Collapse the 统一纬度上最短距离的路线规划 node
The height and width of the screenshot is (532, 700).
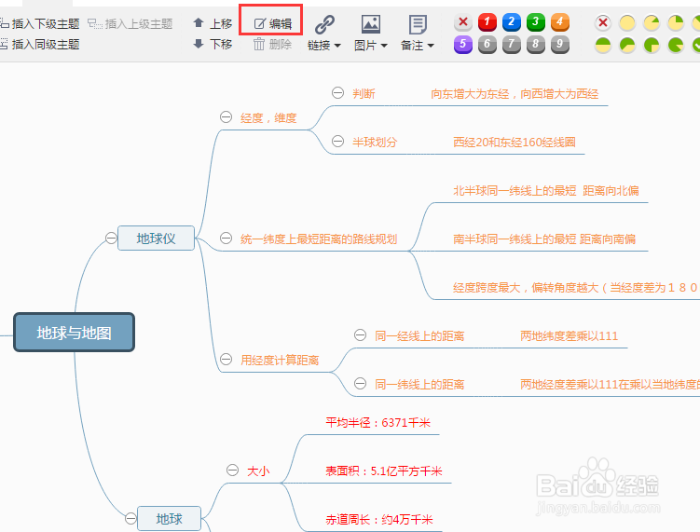point(226,239)
